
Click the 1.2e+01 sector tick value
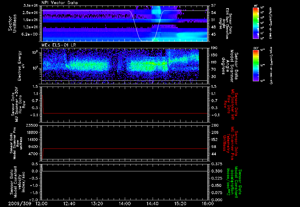[x=30, y=27]
